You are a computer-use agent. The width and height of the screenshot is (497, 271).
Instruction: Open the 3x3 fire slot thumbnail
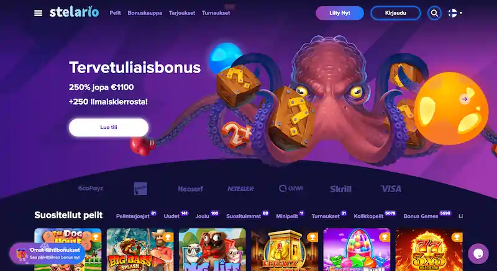[429, 249]
